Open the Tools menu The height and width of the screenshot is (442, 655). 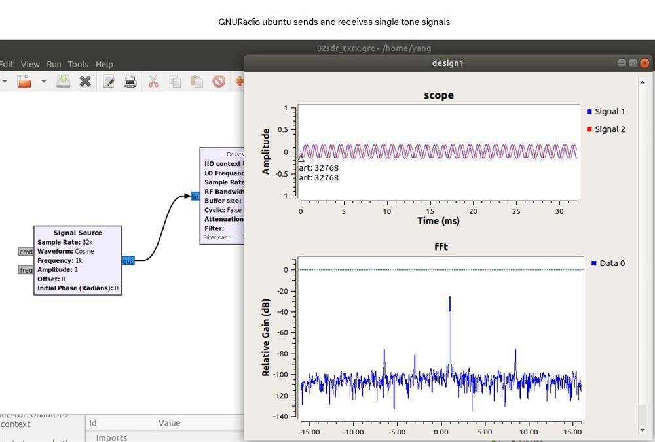(x=78, y=64)
